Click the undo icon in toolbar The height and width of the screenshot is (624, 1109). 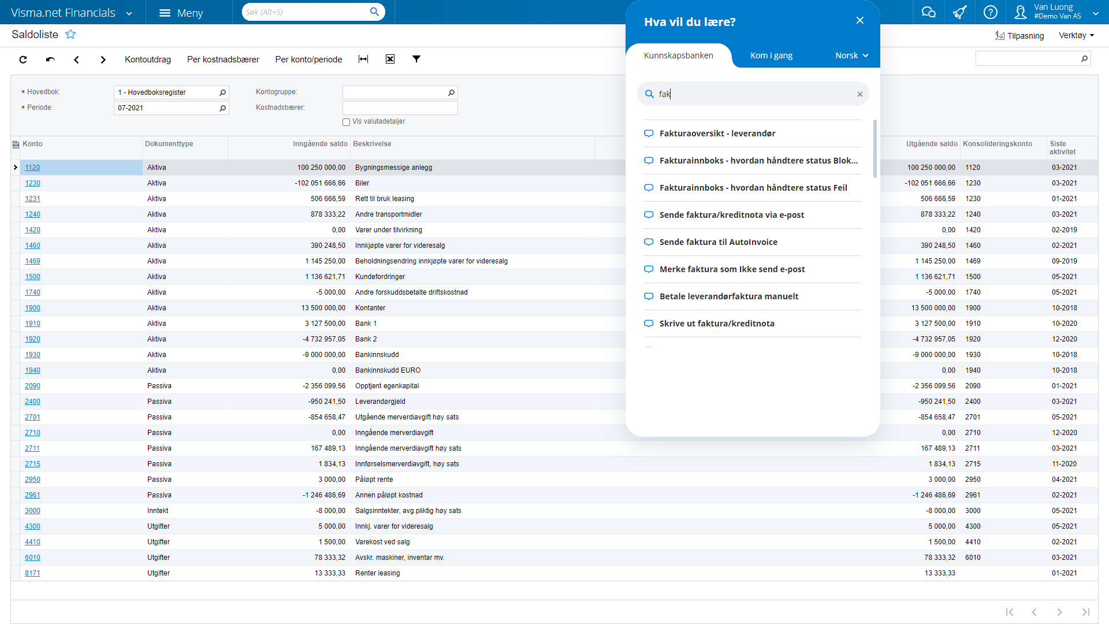[x=50, y=60]
